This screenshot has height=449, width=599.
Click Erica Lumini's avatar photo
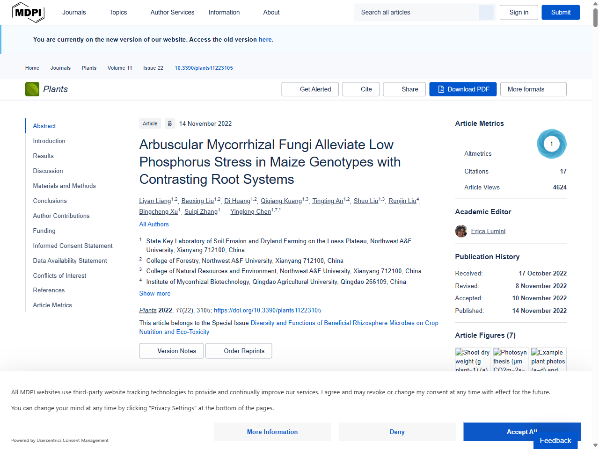tap(461, 231)
